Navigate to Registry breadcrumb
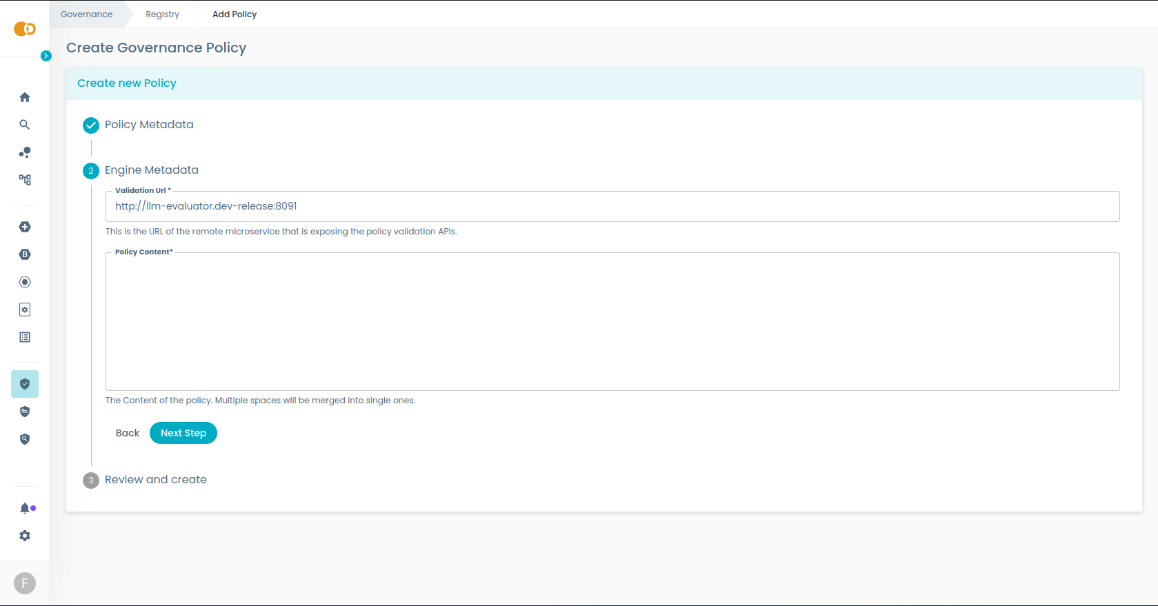This screenshot has height=606, width=1158. tap(162, 14)
